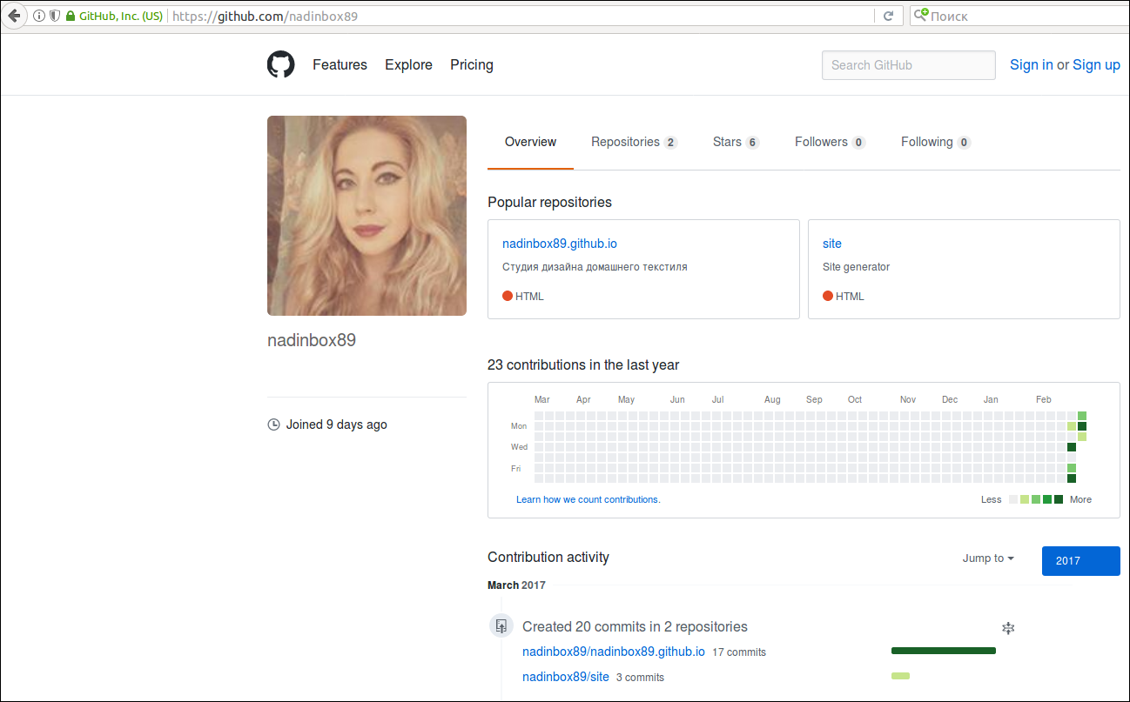Click the commits repo-push icon
1130x702 pixels.
[x=501, y=626]
